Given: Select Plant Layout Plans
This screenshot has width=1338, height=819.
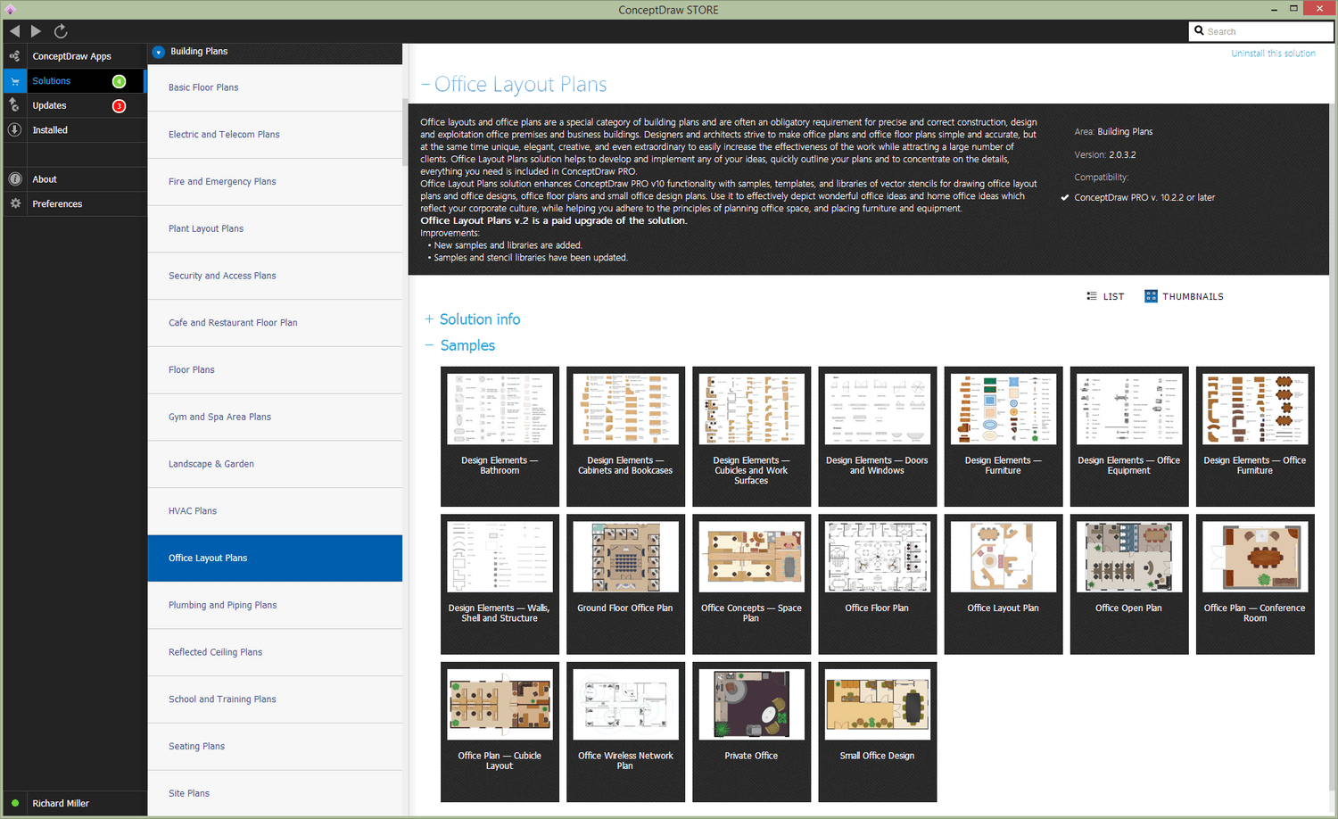Looking at the screenshot, I should 275,228.
